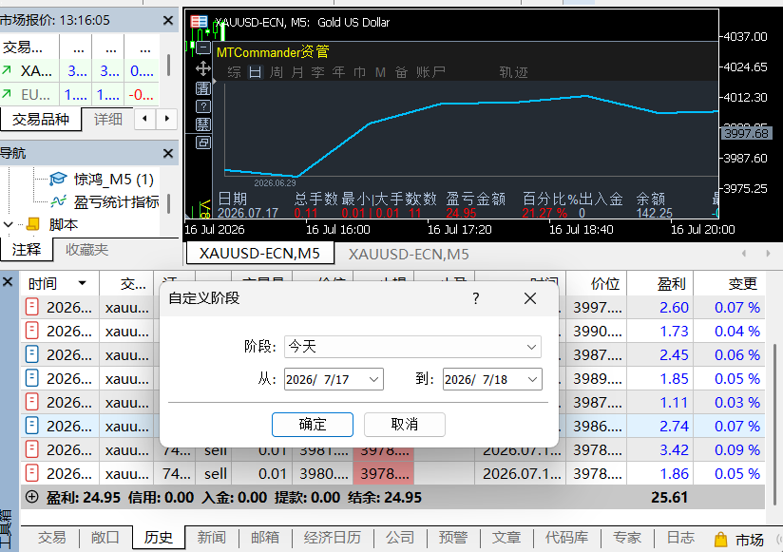
Task: Select the 盈亏统计指标 indicator in navigator
Action: 116,201
